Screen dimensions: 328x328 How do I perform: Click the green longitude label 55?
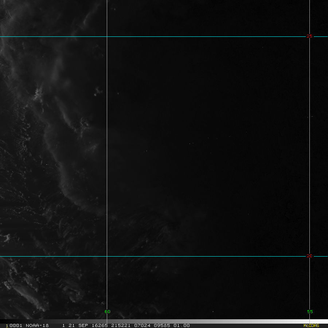pyautogui.click(x=310, y=312)
